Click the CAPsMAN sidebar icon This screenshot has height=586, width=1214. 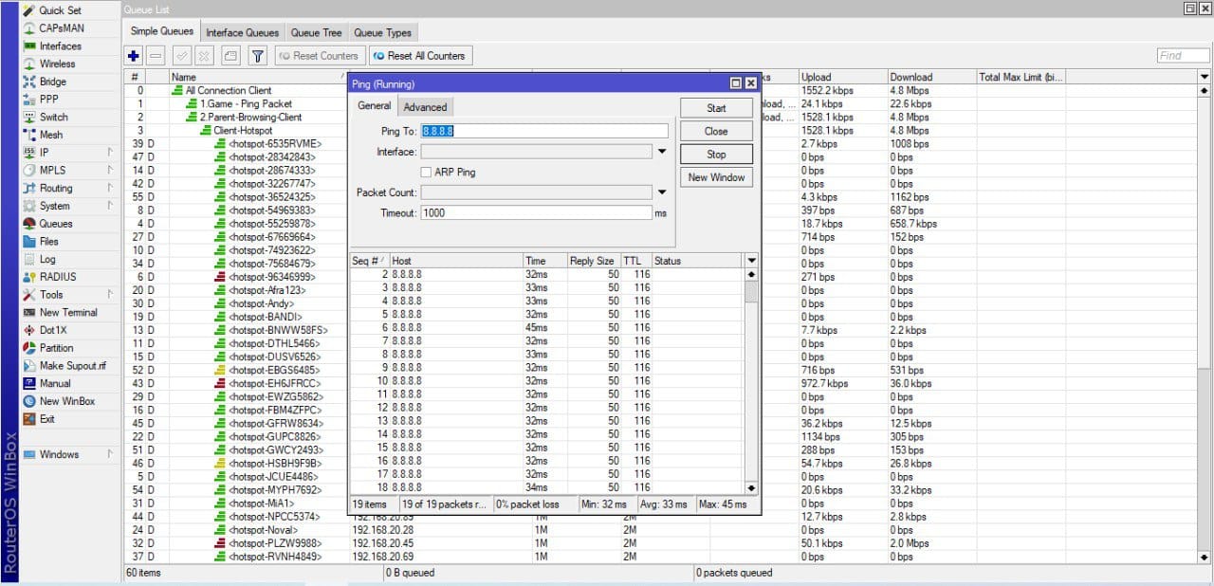coord(29,28)
